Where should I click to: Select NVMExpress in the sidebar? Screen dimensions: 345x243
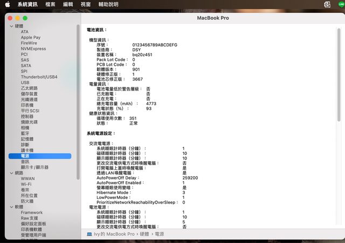pyautogui.click(x=33, y=48)
